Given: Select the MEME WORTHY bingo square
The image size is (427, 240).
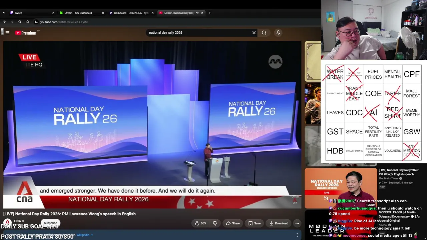Looking at the screenshot, I should 412,113.
